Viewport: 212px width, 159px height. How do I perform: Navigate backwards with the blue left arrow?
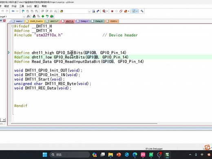coord(13,11)
